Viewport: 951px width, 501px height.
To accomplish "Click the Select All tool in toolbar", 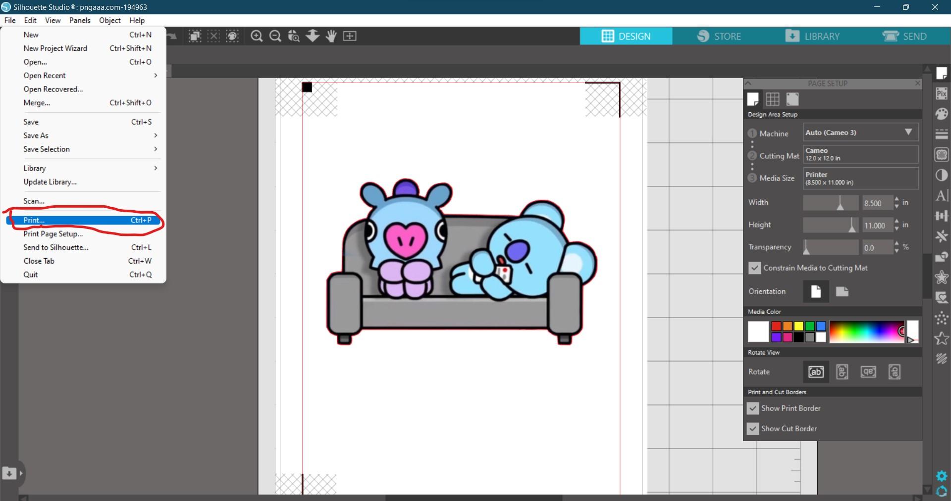I will click(x=195, y=36).
